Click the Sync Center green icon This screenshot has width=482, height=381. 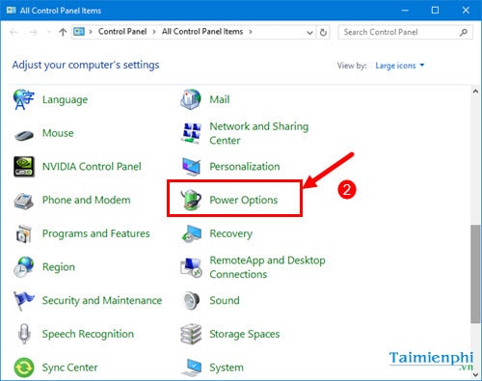[x=23, y=367]
